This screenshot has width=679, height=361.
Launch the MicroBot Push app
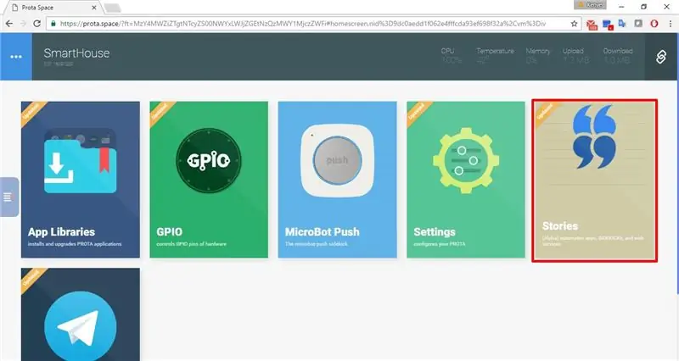tap(337, 180)
